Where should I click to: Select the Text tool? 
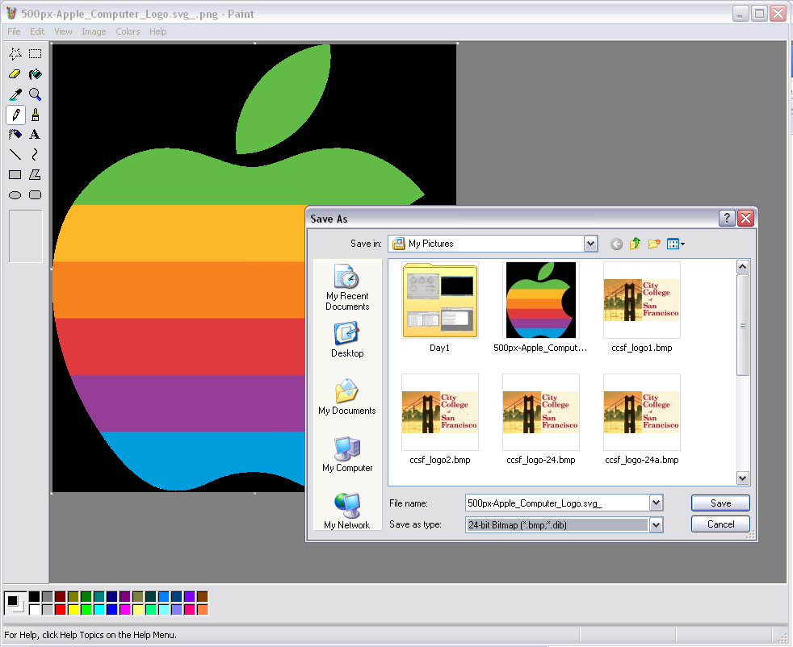point(35,135)
